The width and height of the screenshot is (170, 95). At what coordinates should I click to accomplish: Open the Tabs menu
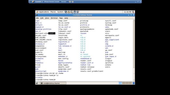click(61, 18)
